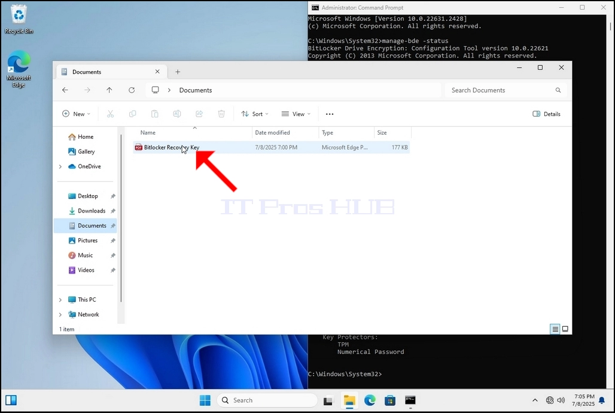Go up one folder level
615x413 pixels.
pyautogui.click(x=109, y=90)
